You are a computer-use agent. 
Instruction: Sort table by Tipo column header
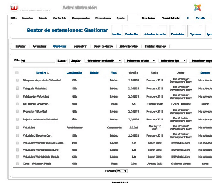(114, 73)
